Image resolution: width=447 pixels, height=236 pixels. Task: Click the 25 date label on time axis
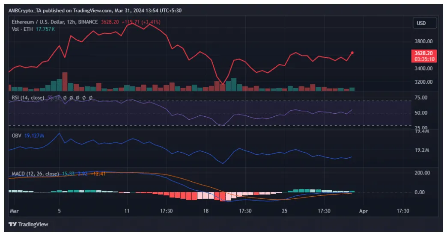pos(284,211)
